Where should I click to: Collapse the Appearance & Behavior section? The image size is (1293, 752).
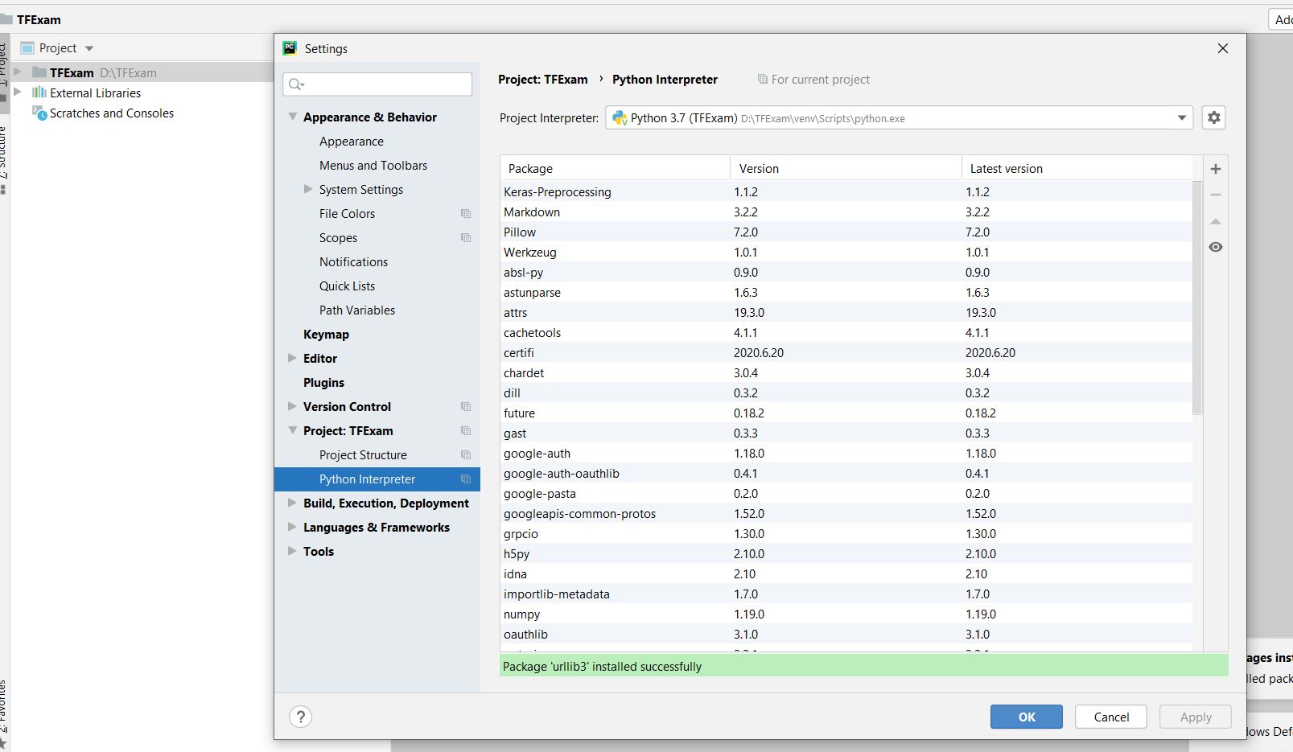click(x=293, y=117)
